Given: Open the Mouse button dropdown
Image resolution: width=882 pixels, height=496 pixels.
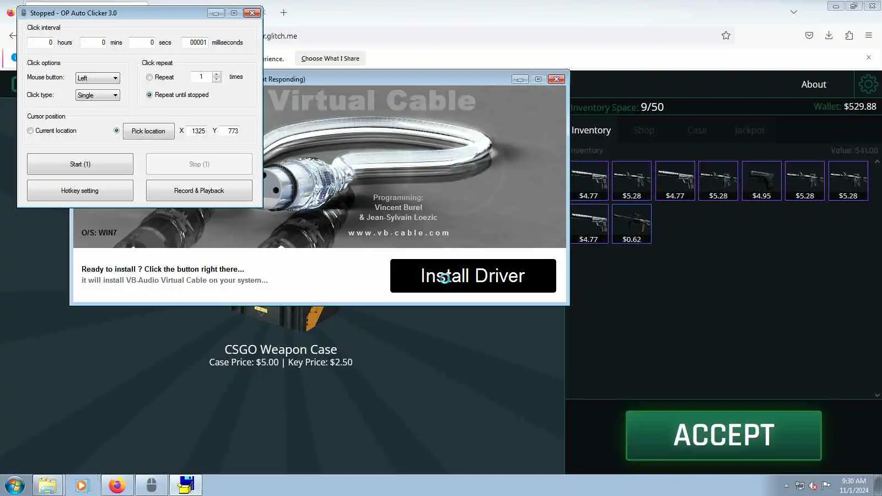Looking at the screenshot, I should coord(98,78).
